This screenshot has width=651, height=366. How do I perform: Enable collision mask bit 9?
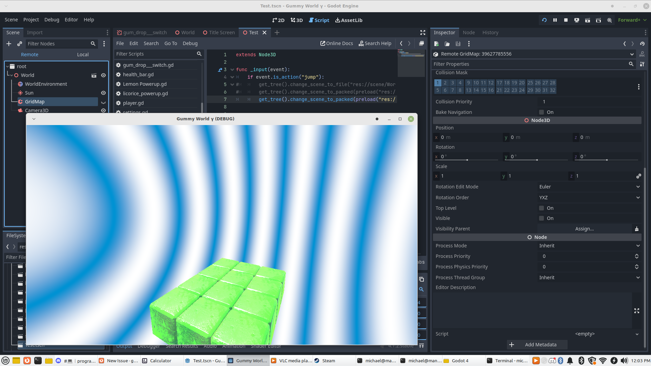[468, 83]
